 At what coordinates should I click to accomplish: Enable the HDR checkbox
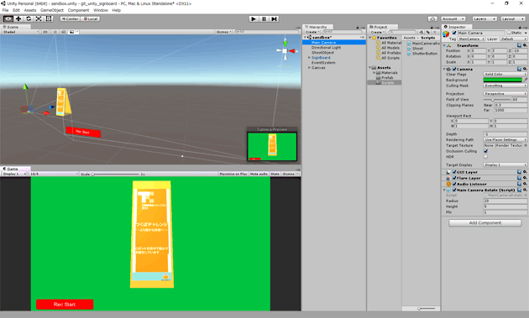pos(485,157)
